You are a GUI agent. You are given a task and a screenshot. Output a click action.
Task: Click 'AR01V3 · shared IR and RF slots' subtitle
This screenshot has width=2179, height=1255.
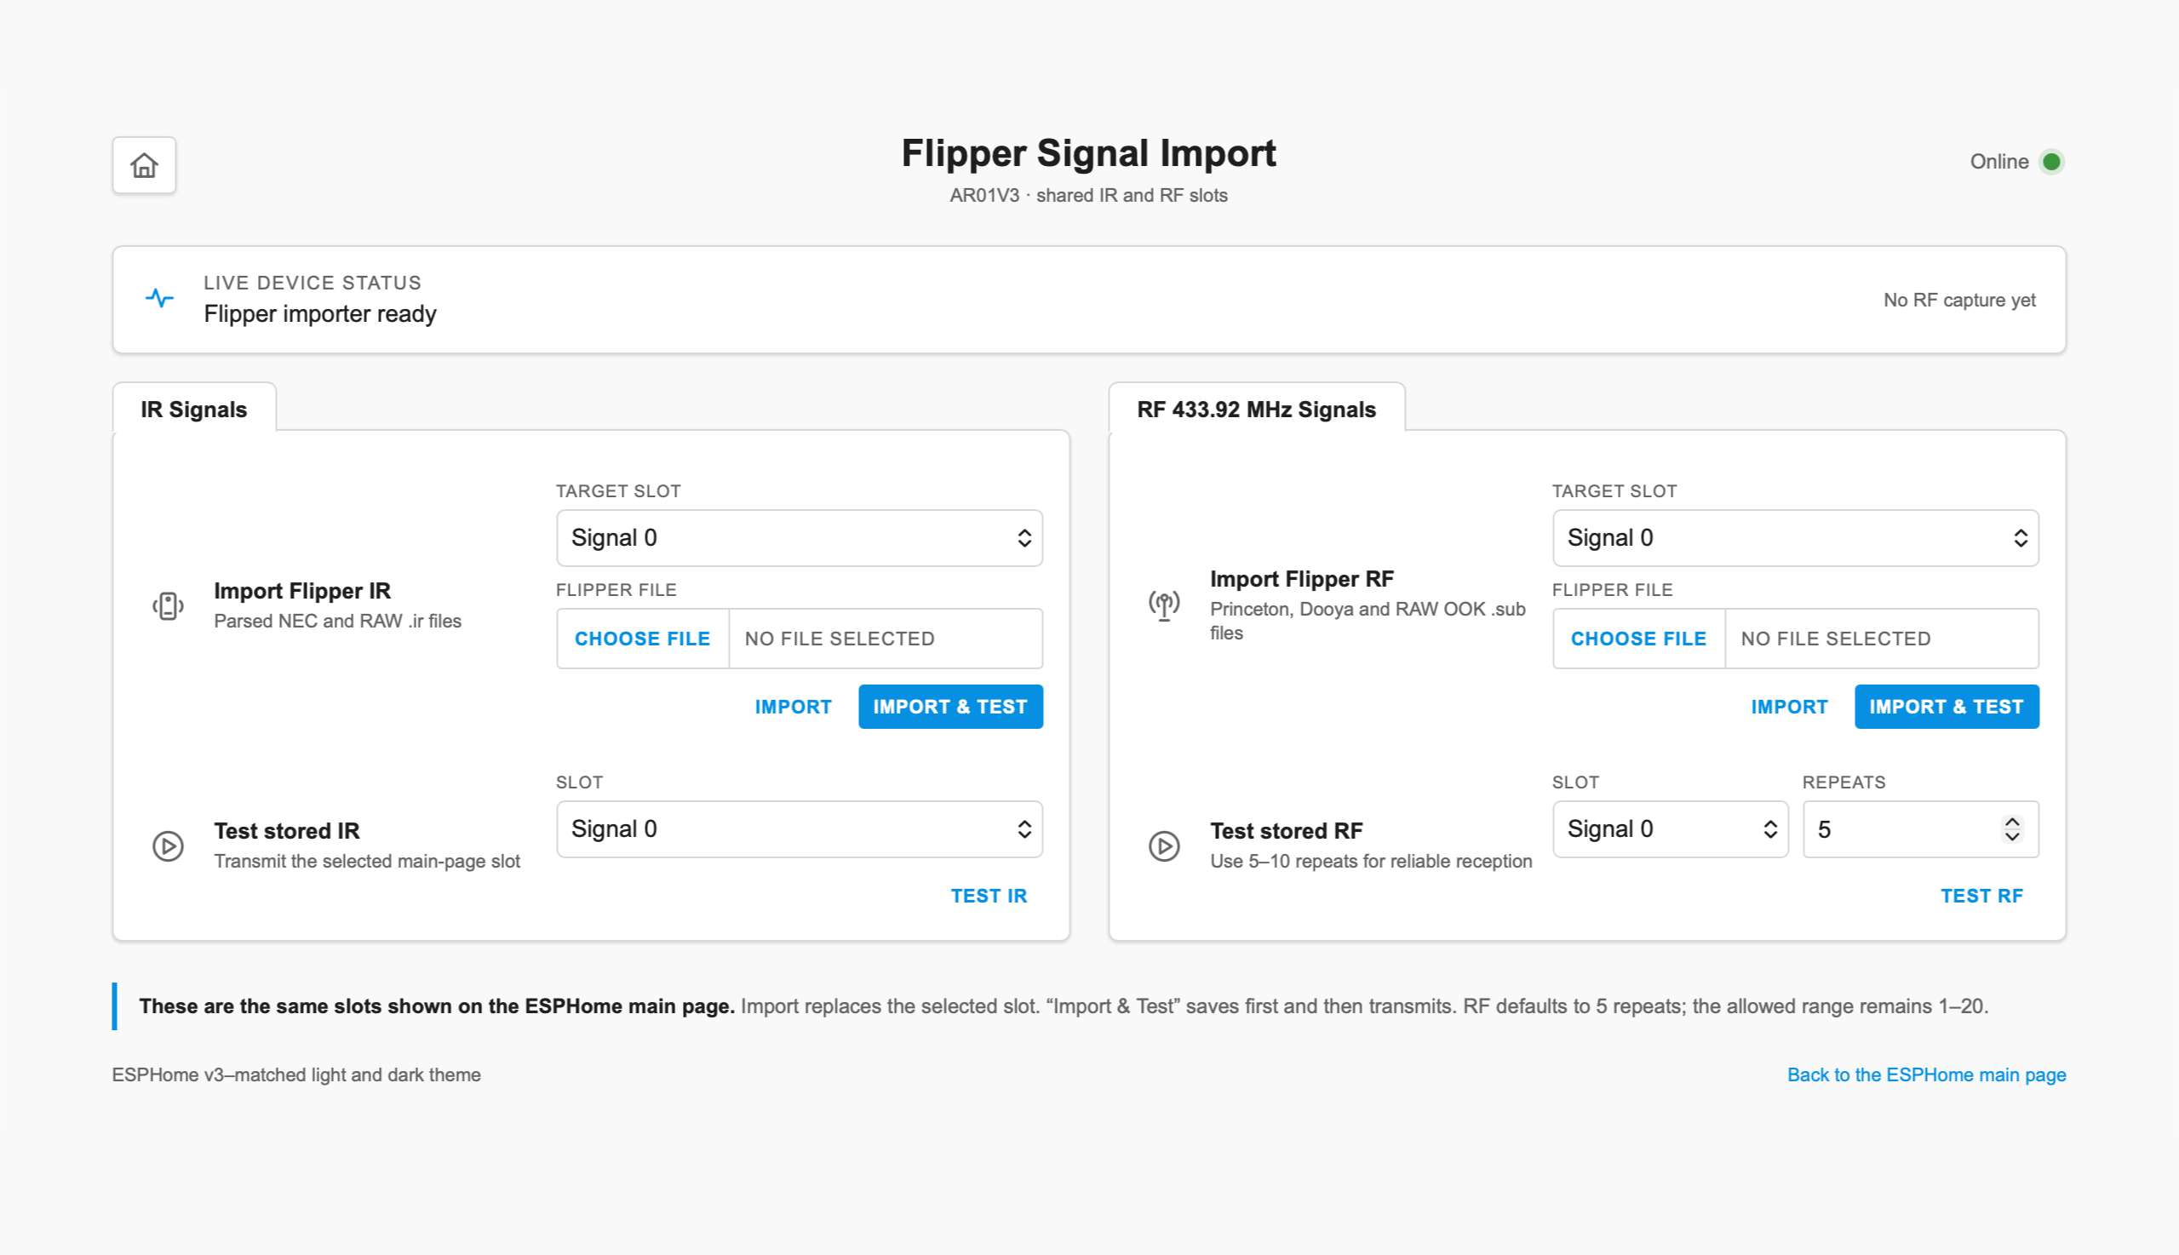[x=1088, y=196]
